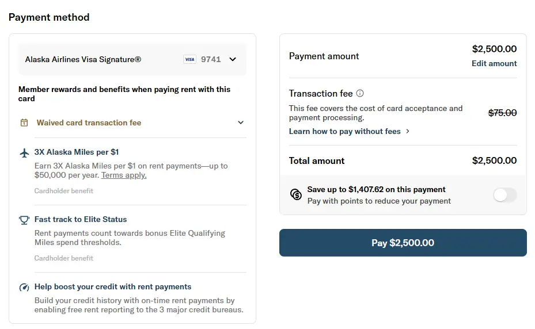Click the credit gauge icon
The image size is (535, 329).
click(24, 287)
